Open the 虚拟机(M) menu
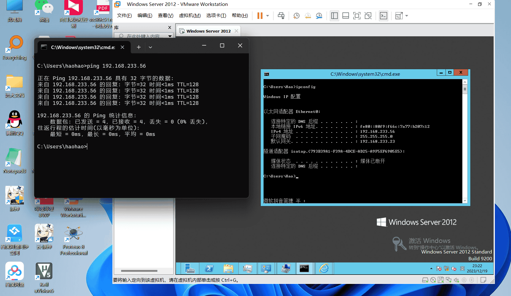Viewport: 511px width, 296px height. tap(190, 16)
